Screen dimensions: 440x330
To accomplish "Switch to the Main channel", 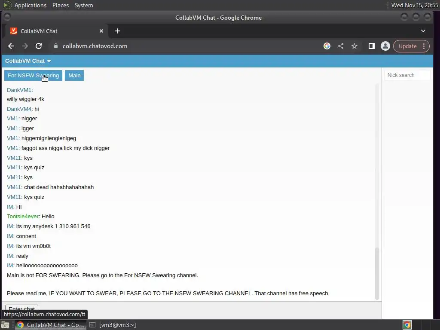I will coord(74,76).
